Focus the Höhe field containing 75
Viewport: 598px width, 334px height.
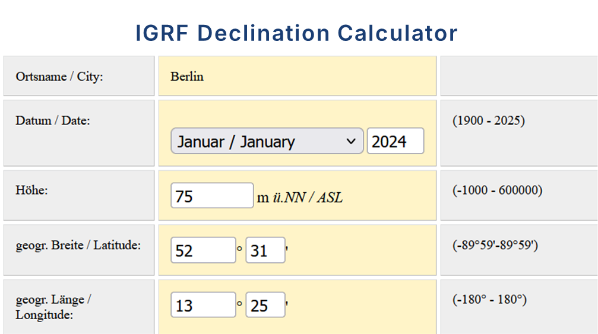pyautogui.click(x=211, y=196)
